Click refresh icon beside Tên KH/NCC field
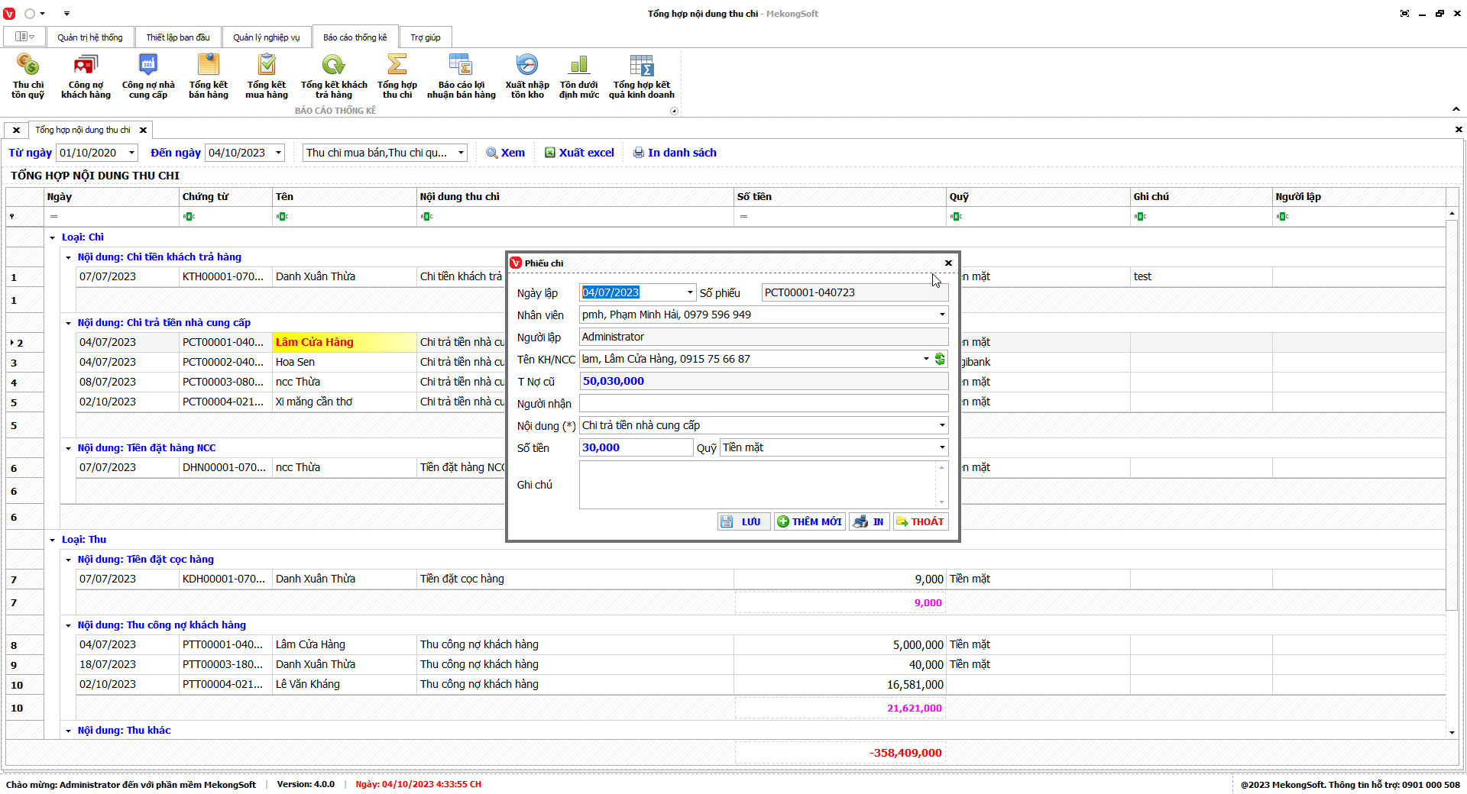The height and width of the screenshot is (794, 1467). (x=940, y=359)
